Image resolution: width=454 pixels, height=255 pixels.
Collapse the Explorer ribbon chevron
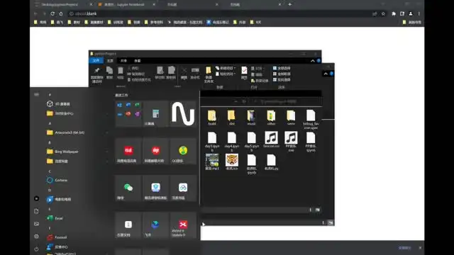[x=313, y=61]
